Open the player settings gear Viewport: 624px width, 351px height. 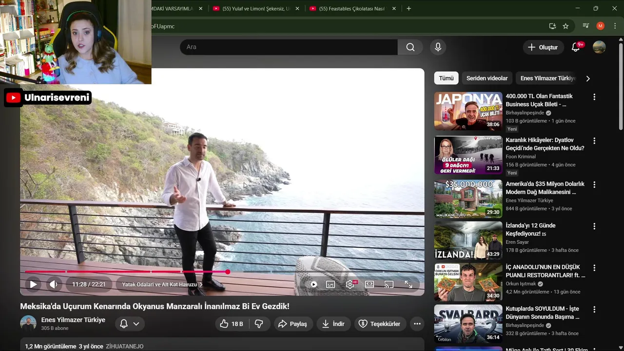(x=350, y=284)
